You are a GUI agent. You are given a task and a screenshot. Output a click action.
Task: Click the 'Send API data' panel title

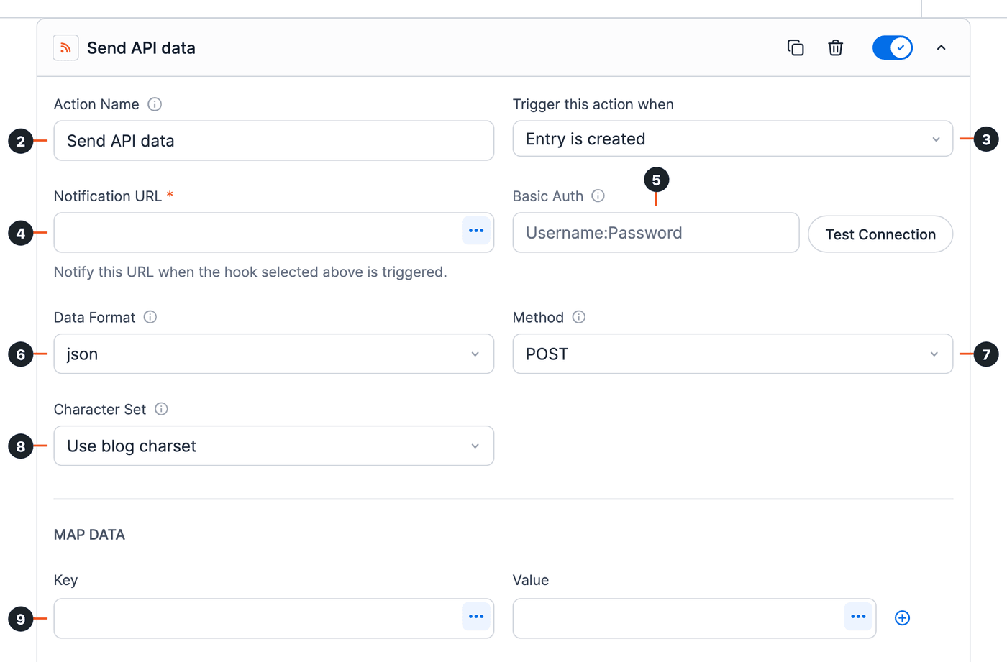(141, 48)
